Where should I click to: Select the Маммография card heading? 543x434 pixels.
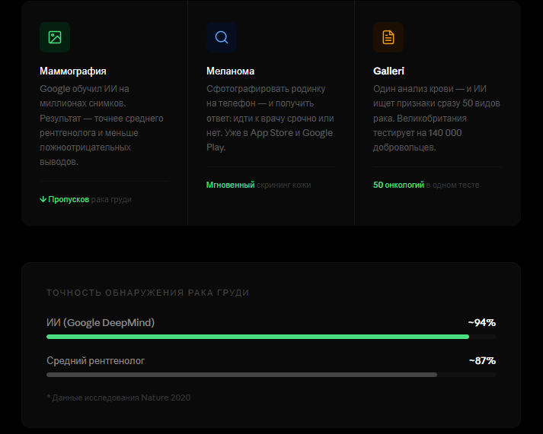coord(72,71)
